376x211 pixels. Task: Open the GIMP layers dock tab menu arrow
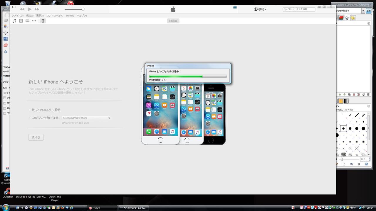click(369, 23)
